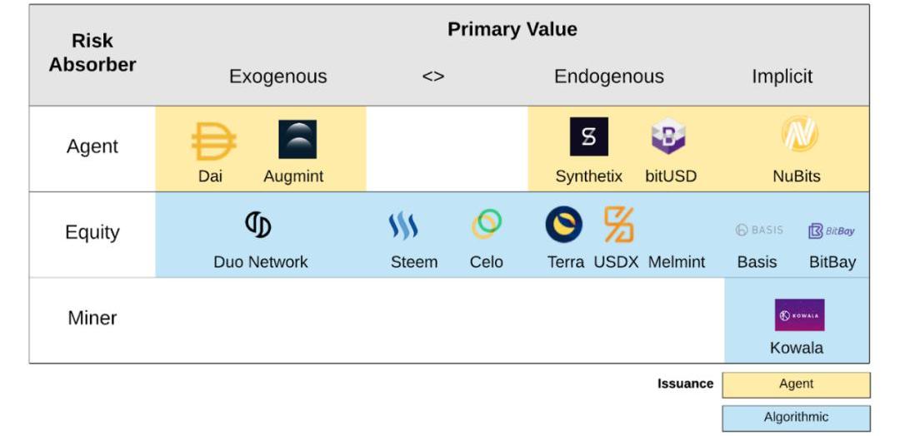The image size is (900, 436).
Task: Click the NuBits gold coin icon
Action: (x=799, y=133)
